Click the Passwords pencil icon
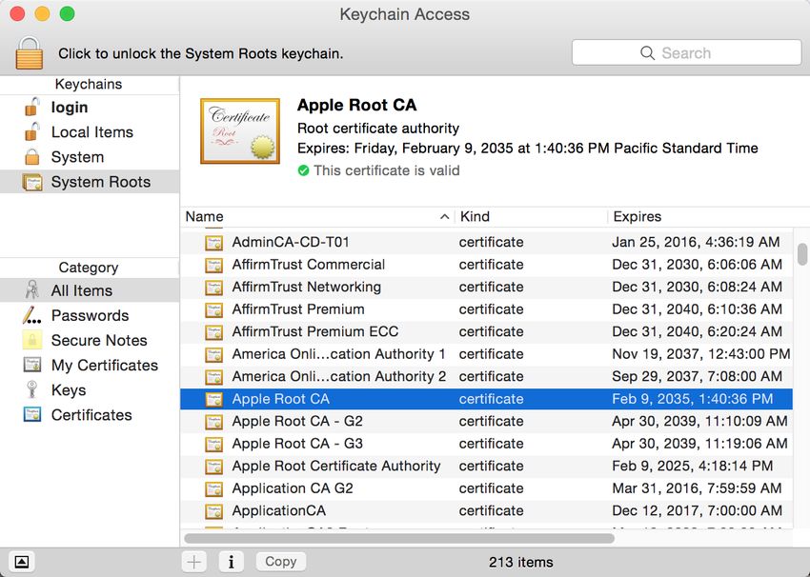This screenshot has height=577, width=810. click(32, 315)
